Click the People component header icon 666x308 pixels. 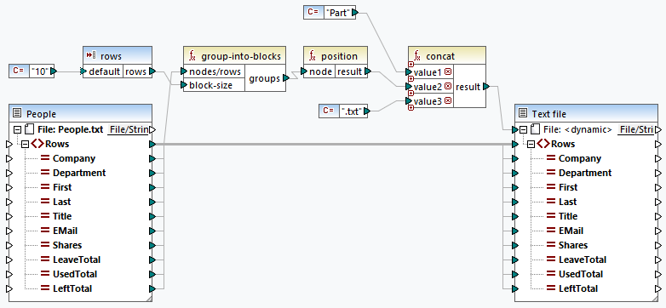17,114
